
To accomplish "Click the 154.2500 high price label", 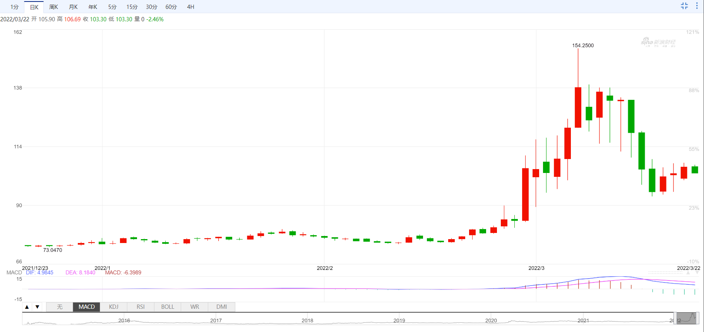I will click(583, 45).
